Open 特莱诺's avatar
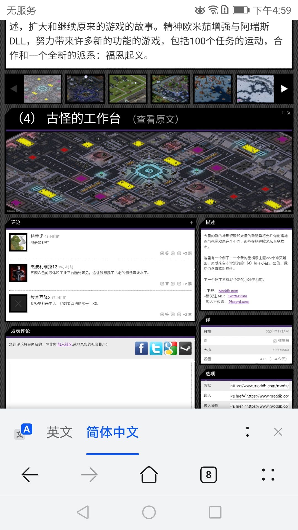This screenshot has height=530, width=298. [18, 242]
